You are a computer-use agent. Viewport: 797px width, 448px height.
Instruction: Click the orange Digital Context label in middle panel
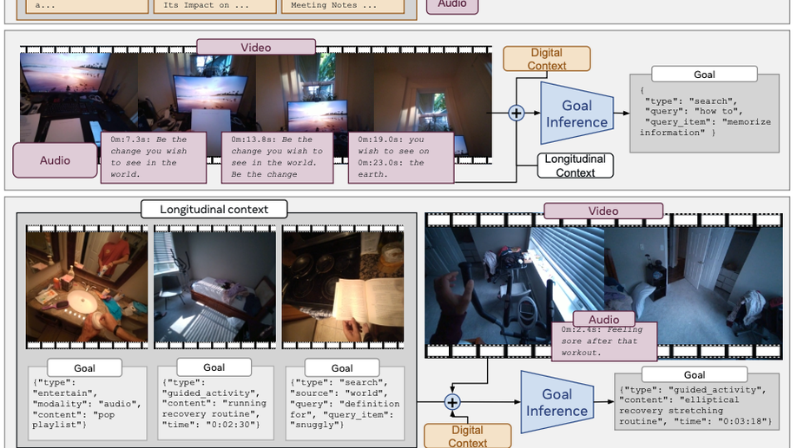tap(546, 59)
